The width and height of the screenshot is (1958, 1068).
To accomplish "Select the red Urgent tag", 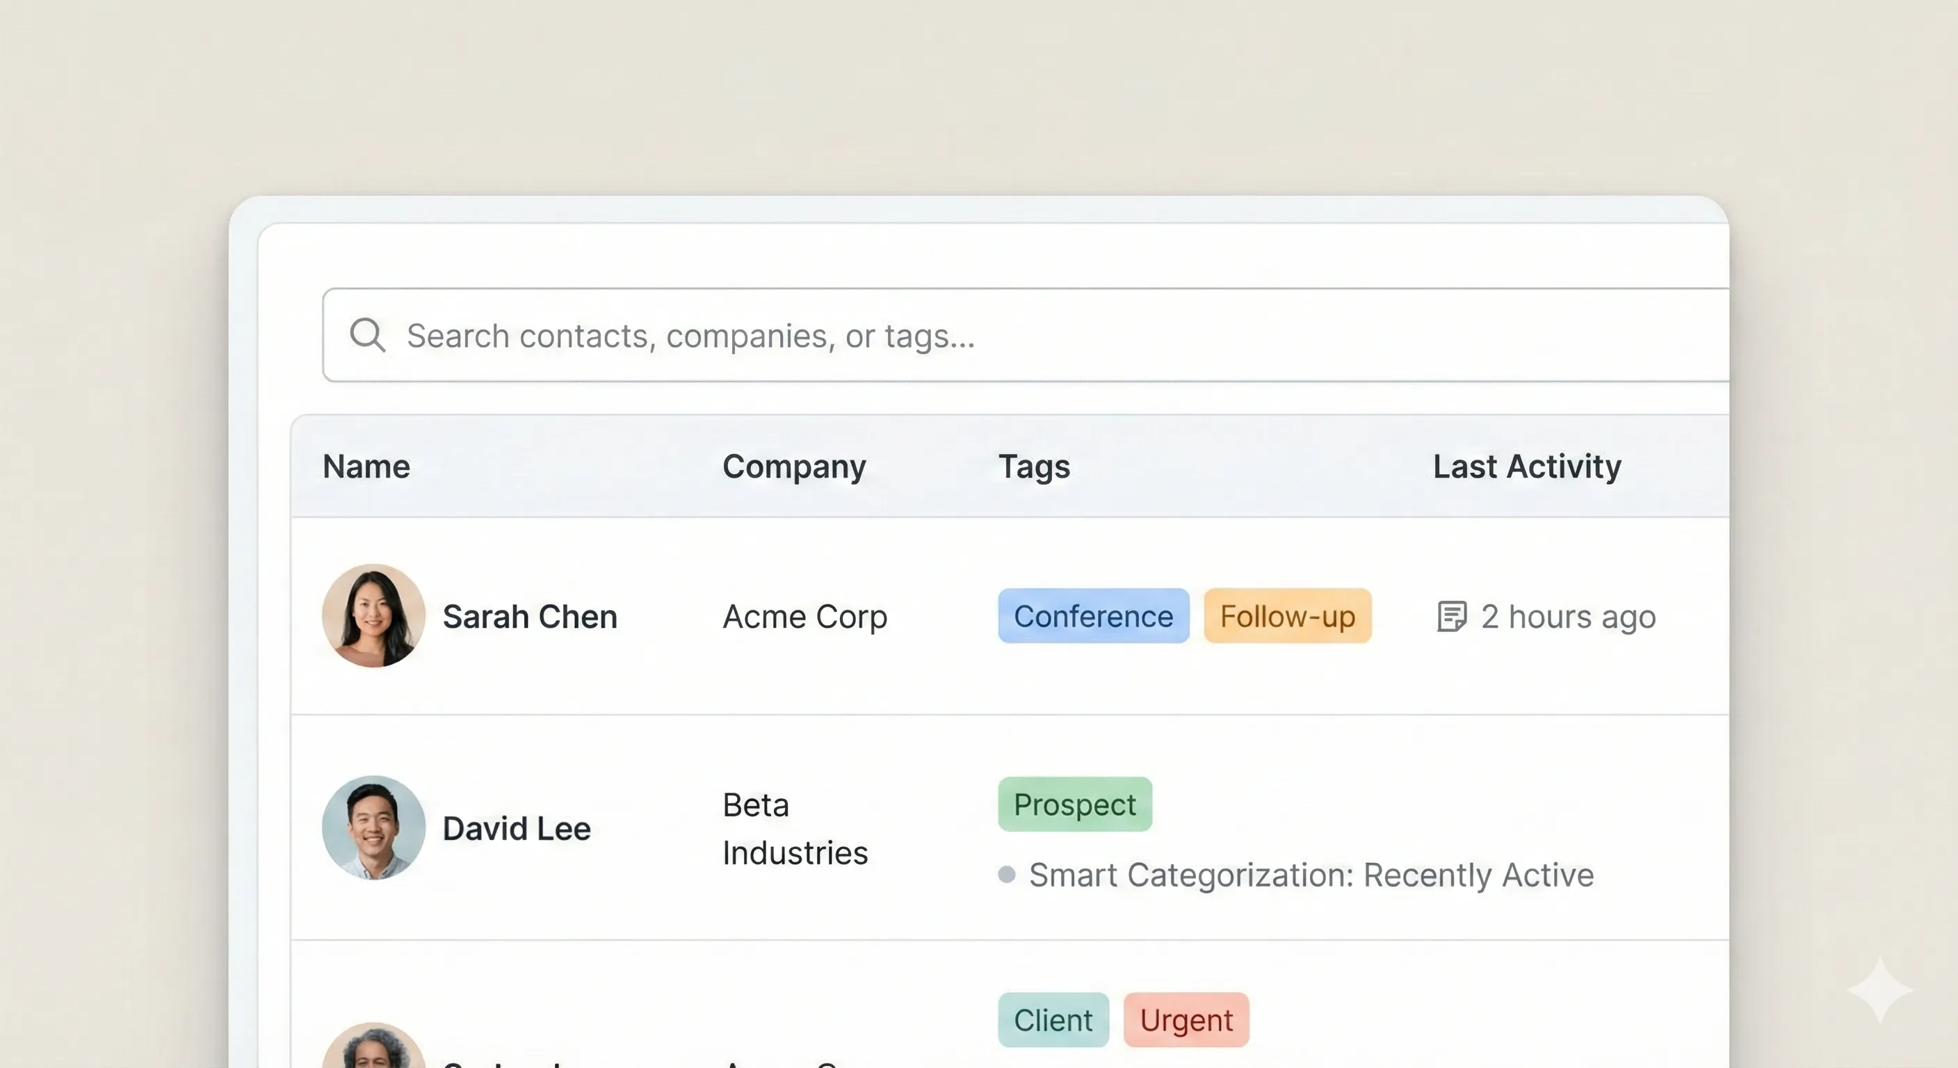I will pos(1186,1020).
